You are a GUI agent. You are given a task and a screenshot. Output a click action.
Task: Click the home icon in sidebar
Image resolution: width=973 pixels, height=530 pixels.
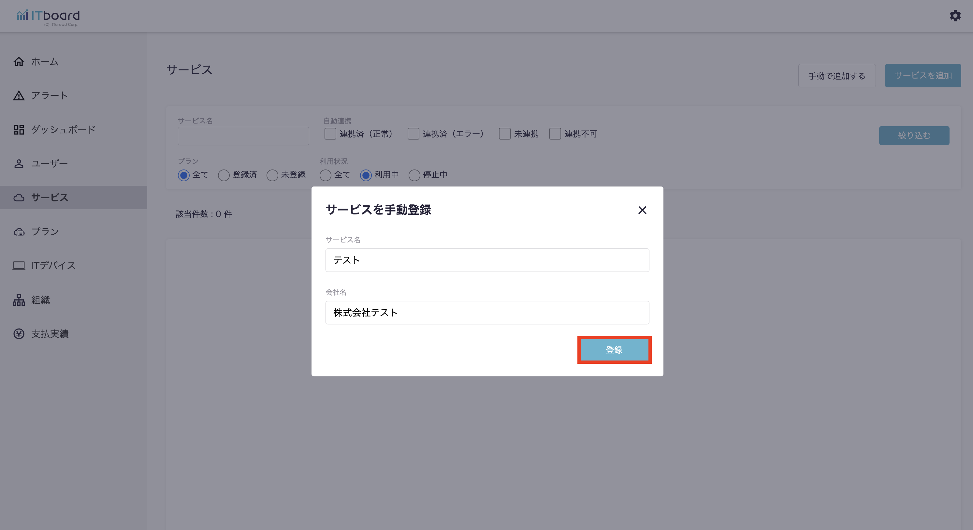19,62
